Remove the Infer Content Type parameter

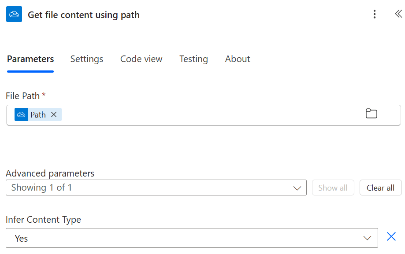point(391,237)
